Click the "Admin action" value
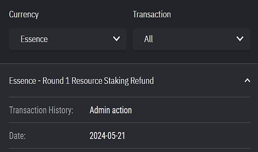Image resolution: width=258 pixels, height=152 pixels. pos(111,110)
